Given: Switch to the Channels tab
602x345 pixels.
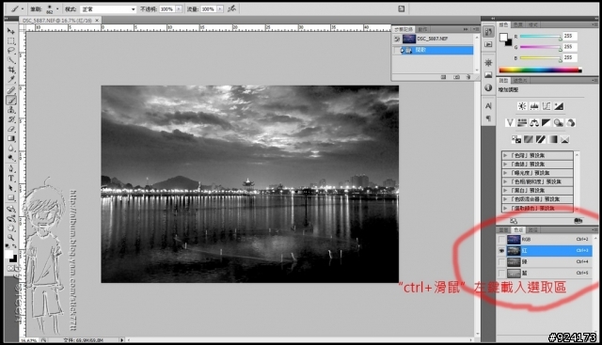Looking at the screenshot, I should click(x=518, y=230).
